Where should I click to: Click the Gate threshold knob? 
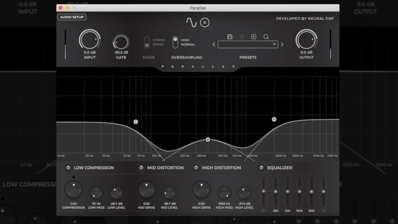[x=121, y=42]
